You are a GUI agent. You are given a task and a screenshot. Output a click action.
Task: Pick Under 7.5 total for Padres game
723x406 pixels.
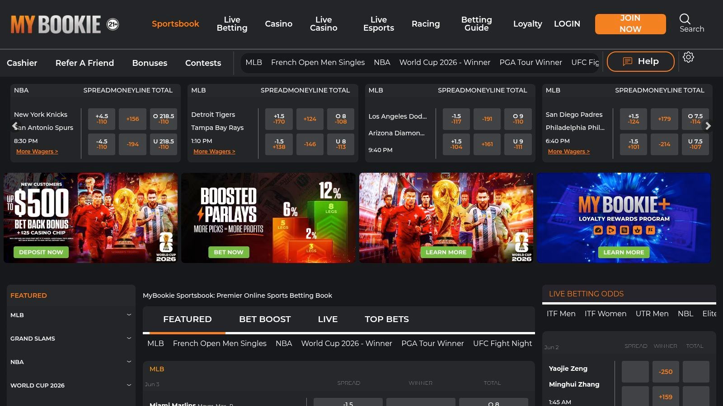point(695,144)
